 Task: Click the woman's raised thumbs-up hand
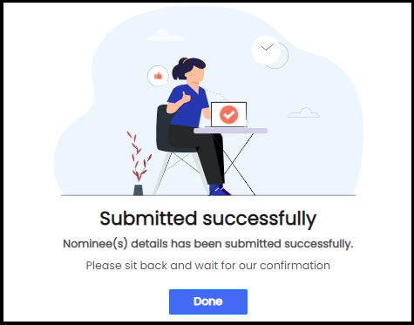tap(185, 98)
